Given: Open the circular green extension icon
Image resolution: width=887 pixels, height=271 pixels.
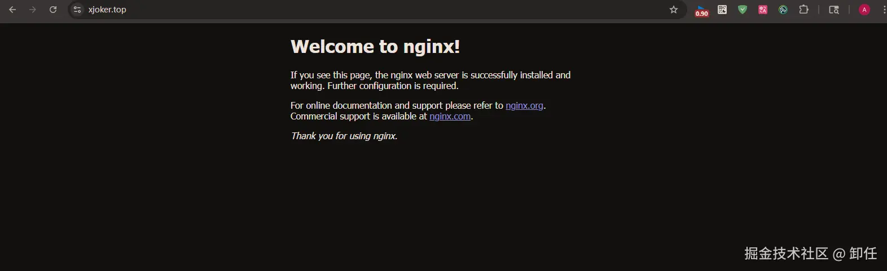Looking at the screenshot, I should pyautogui.click(x=783, y=10).
